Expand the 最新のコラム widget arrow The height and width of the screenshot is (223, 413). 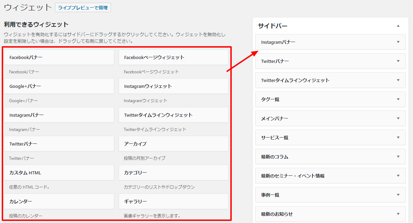[x=398, y=157]
